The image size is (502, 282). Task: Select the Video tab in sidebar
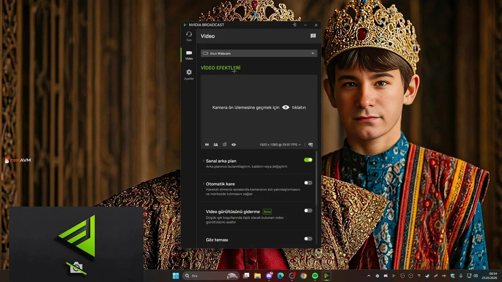(189, 55)
